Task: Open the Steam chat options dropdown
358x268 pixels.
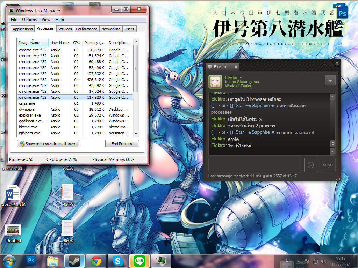Action: 330,81
